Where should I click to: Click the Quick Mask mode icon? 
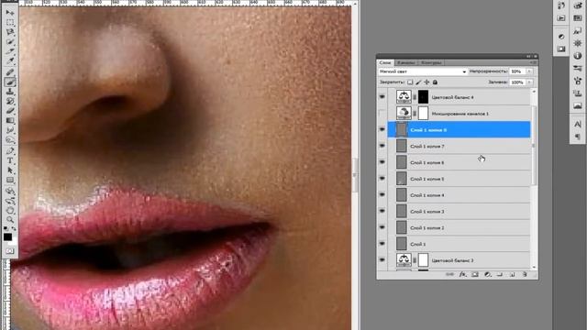pos(10,251)
